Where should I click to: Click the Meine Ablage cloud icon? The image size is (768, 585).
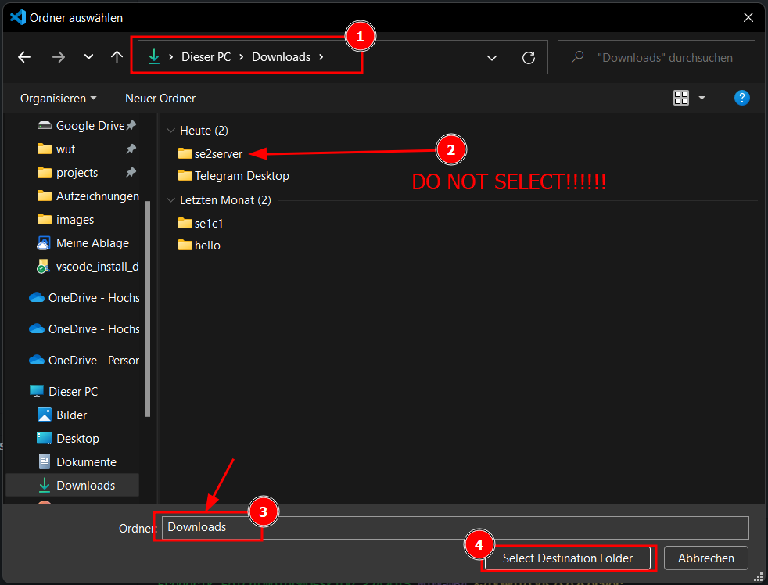[x=44, y=243]
